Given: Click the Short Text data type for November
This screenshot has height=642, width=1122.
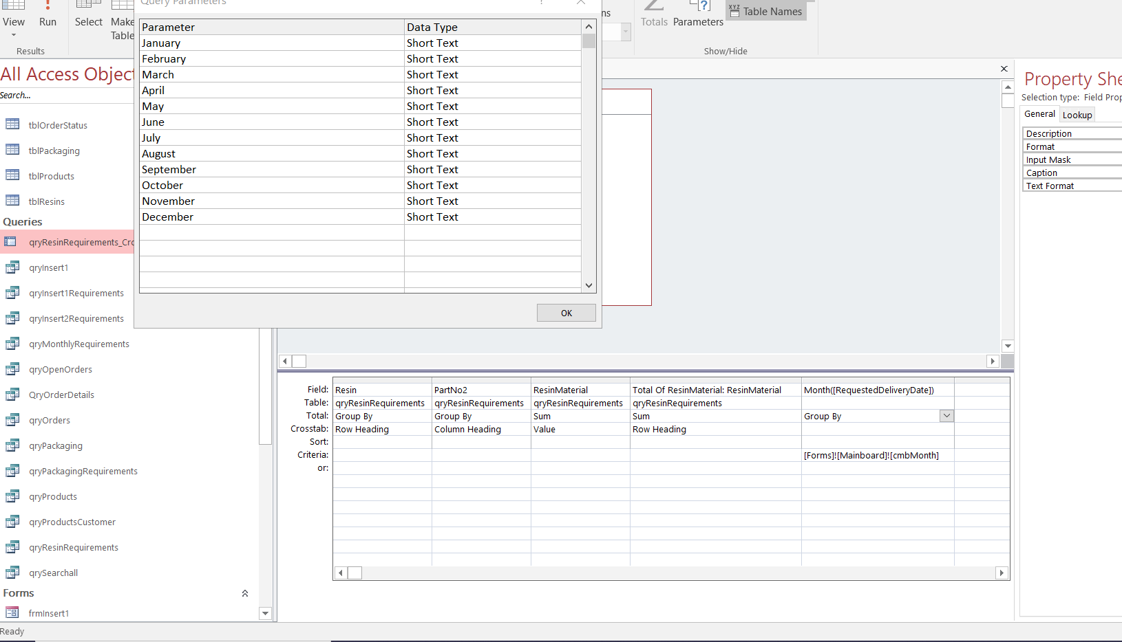Looking at the screenshot, I should pos(493,201).
